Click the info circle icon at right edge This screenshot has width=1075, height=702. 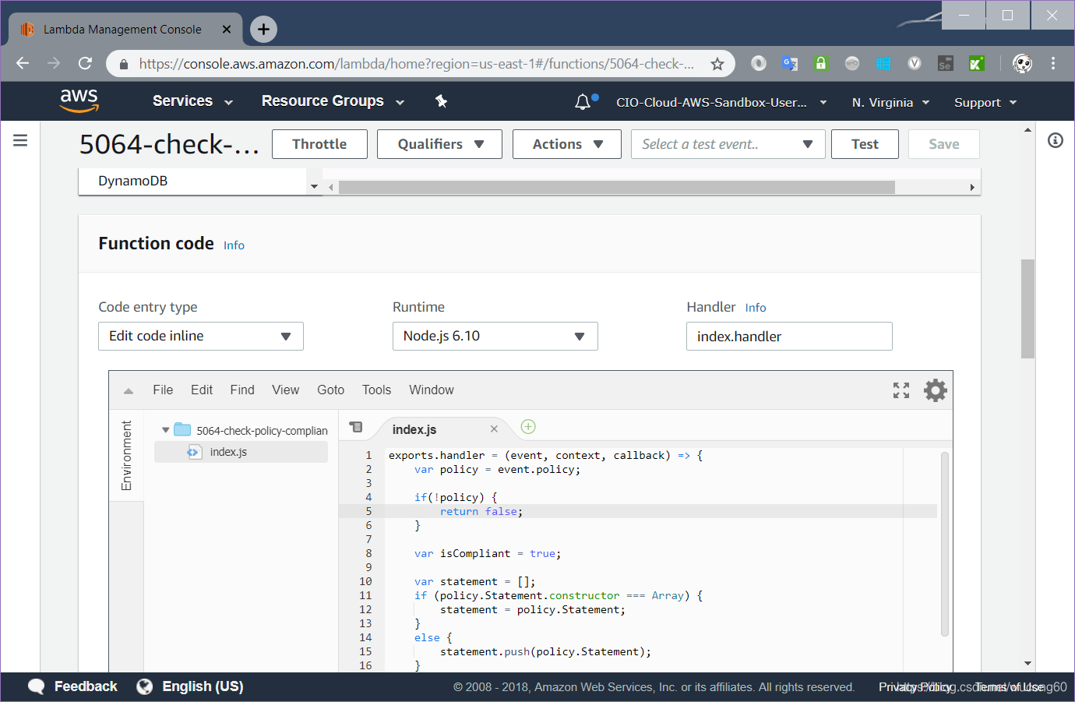(x=1056, y=140)
